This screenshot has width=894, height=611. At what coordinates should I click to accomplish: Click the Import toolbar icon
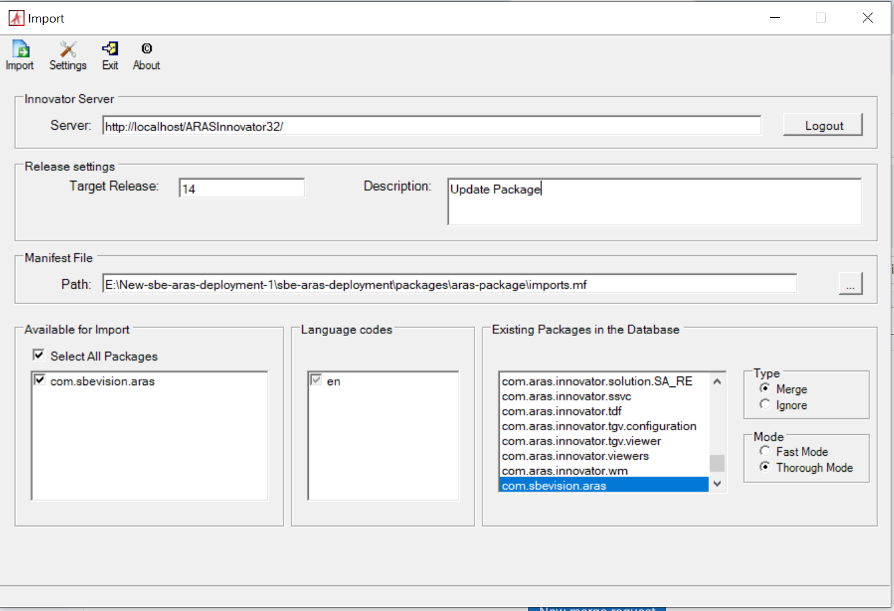[20, 50]
